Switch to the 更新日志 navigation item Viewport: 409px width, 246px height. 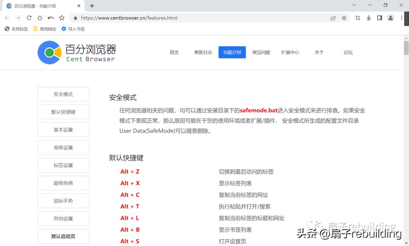click(x=203, y=53)
